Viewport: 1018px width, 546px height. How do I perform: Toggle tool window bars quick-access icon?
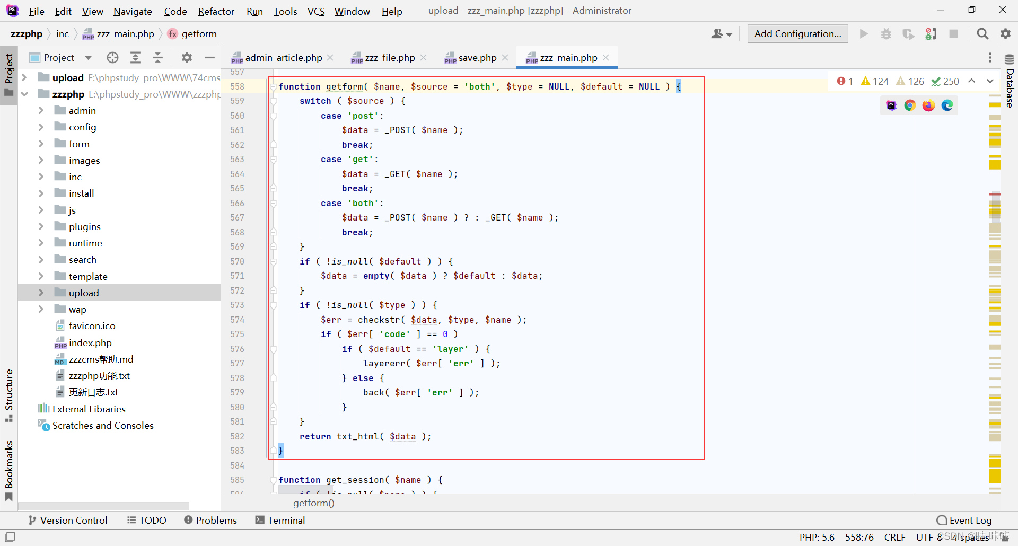coord(10,536)
